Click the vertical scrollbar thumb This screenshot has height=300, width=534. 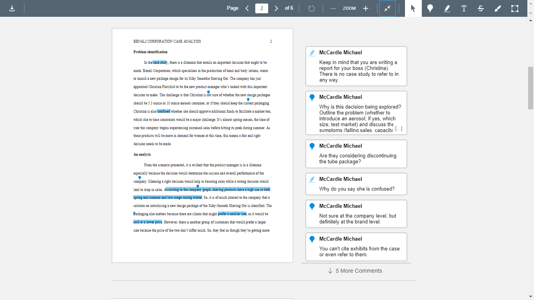click(x=530, y=88)
